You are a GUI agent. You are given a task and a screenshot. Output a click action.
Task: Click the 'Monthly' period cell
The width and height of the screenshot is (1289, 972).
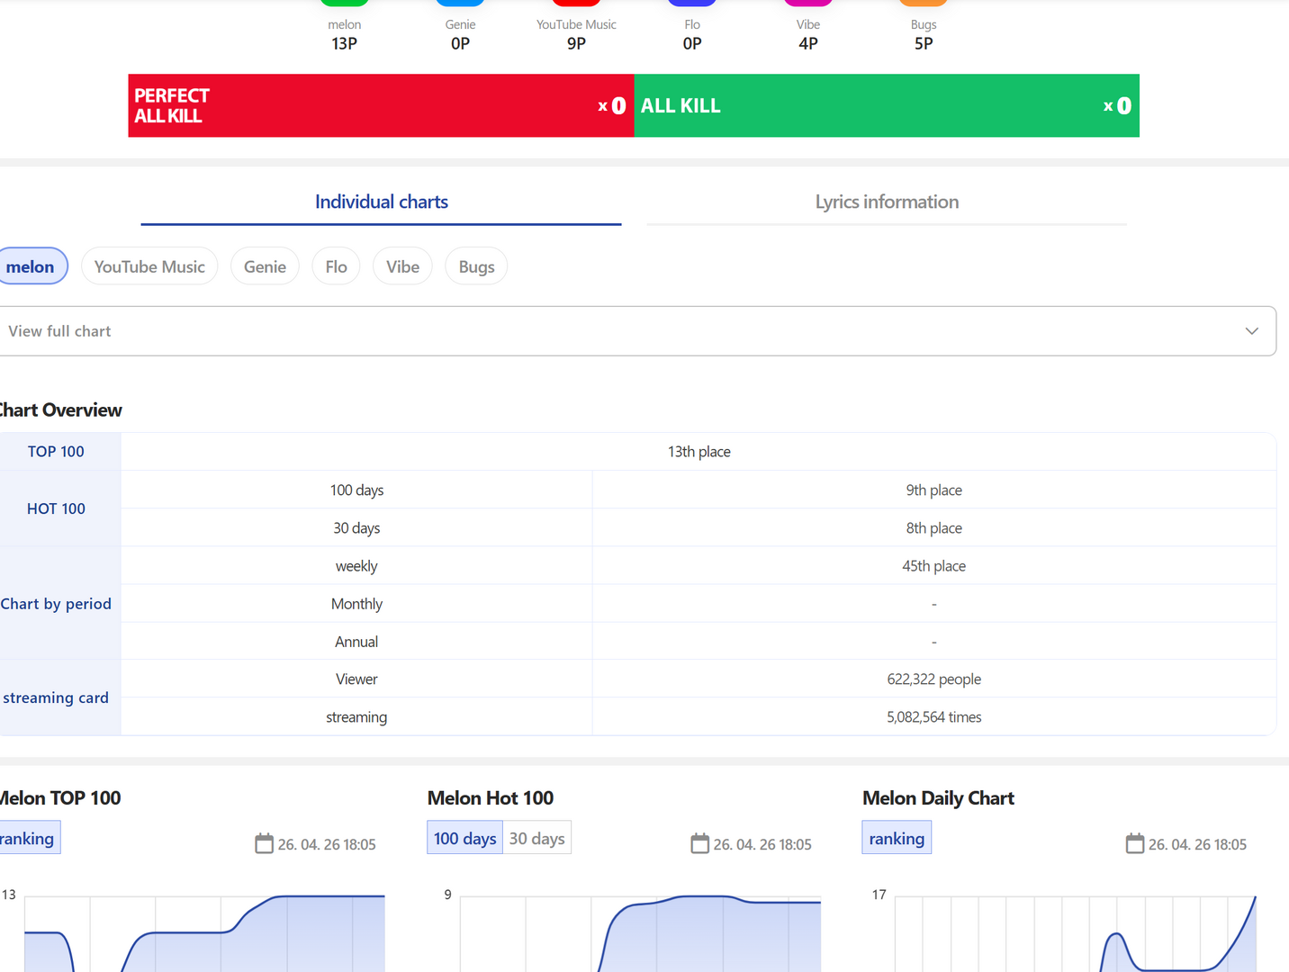pos(356,603)
